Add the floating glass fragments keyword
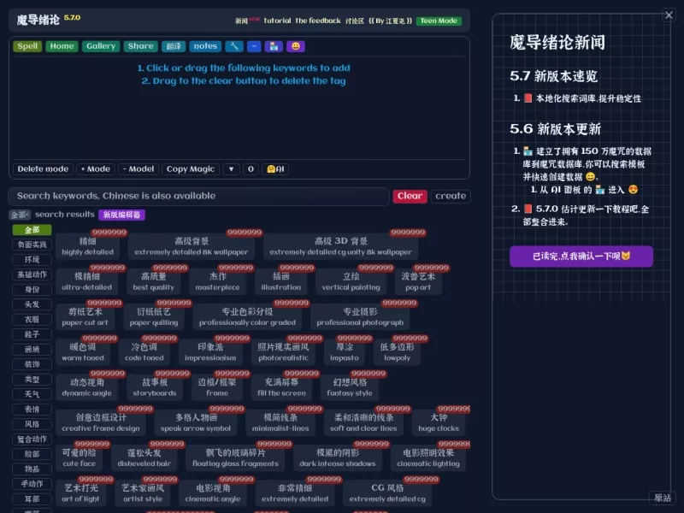The width and height of the screenshot is (684, 513). 235,458
